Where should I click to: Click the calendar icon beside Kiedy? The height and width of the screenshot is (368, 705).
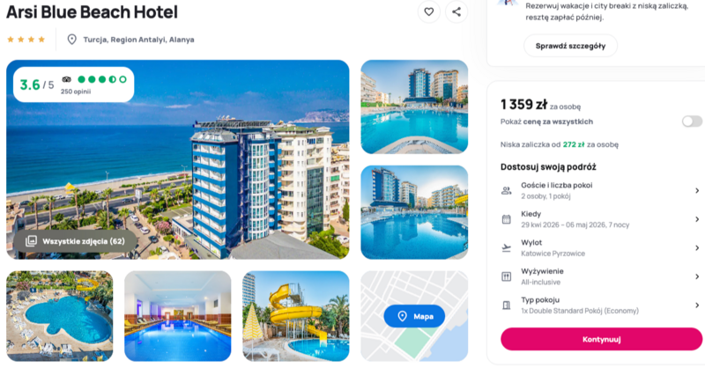point(506,219)
